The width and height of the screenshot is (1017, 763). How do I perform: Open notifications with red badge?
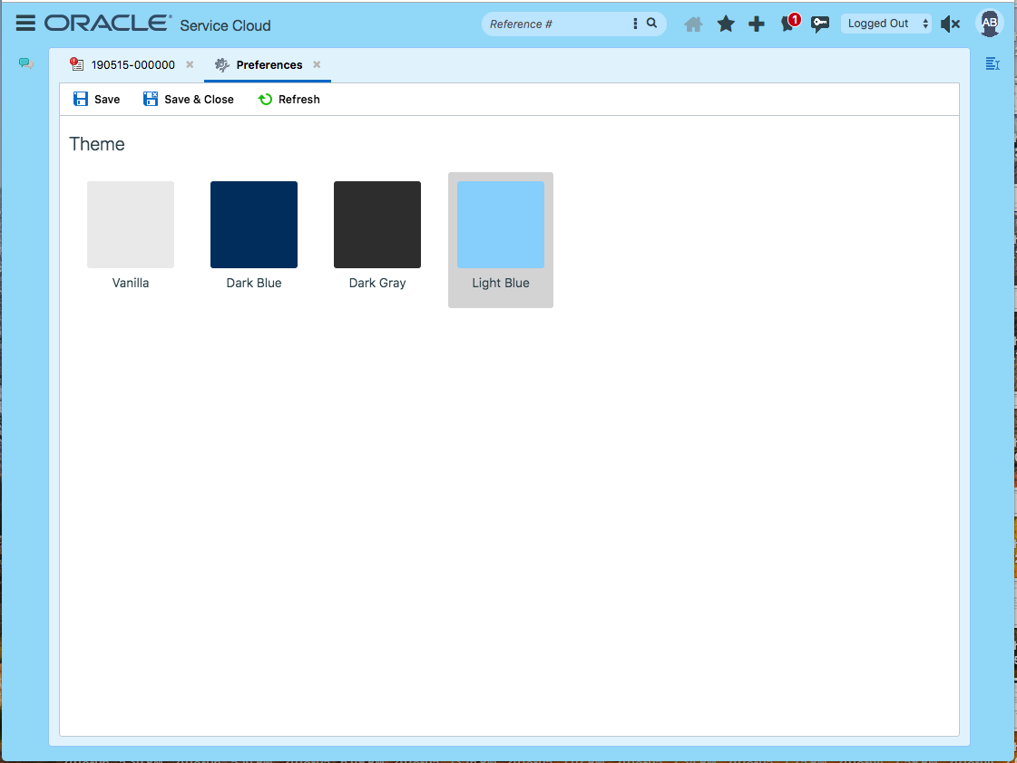click(x=790, y=23)
